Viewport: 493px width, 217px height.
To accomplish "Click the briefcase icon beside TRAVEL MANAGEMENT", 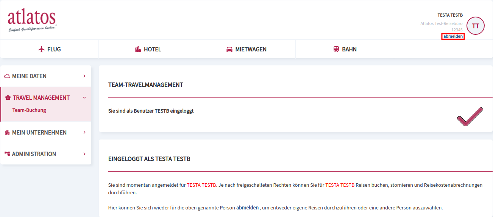I will 8,98.
